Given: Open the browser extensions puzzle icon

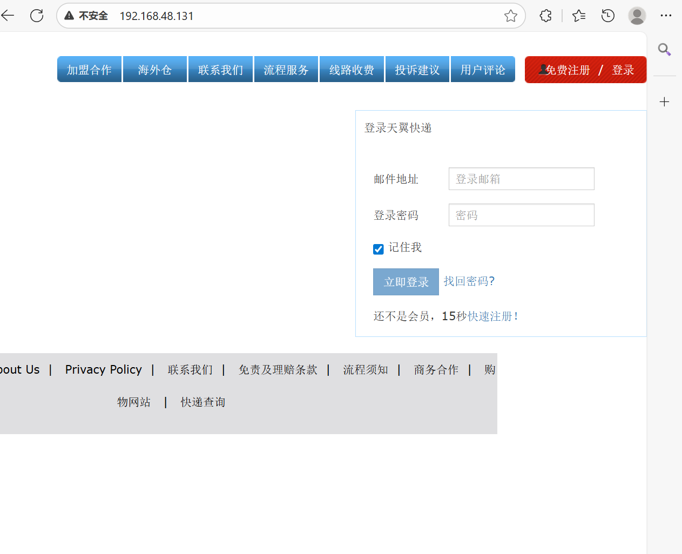Looking at the screenshot, I should tap(546, 16).
